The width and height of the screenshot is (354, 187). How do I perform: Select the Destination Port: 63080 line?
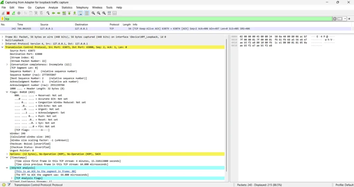[26, 54]
